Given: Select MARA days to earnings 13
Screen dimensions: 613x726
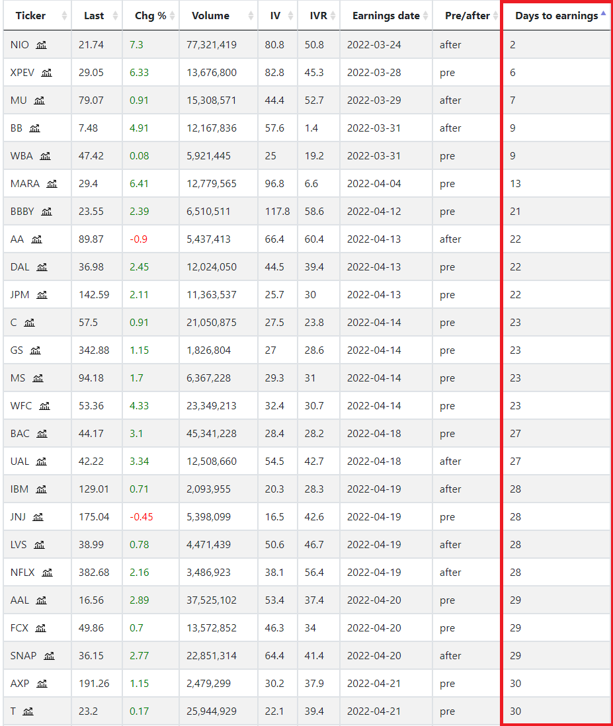Looking at the screenshot, I should (515, 184).
